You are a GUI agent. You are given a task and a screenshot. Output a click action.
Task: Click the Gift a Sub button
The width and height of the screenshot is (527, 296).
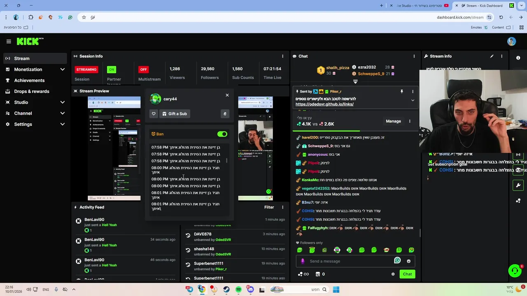point(175,114)
